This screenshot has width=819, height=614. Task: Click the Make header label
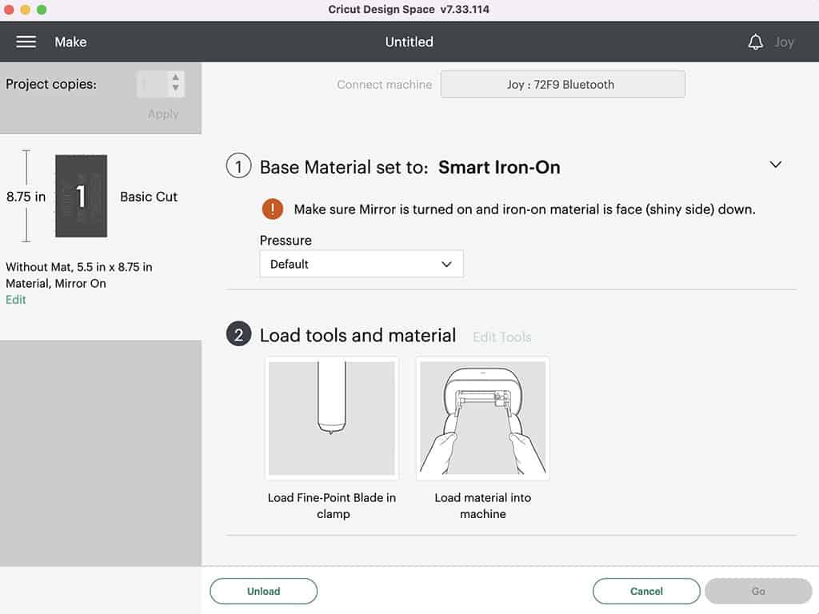70,42
